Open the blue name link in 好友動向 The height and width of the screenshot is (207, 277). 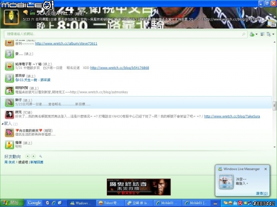[x=10, y=162]
